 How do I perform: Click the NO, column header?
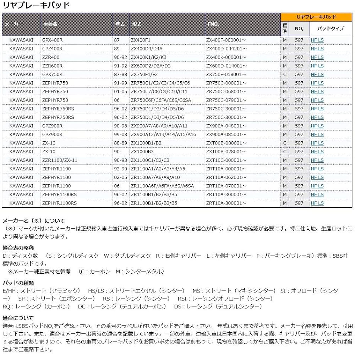(299, 29)
